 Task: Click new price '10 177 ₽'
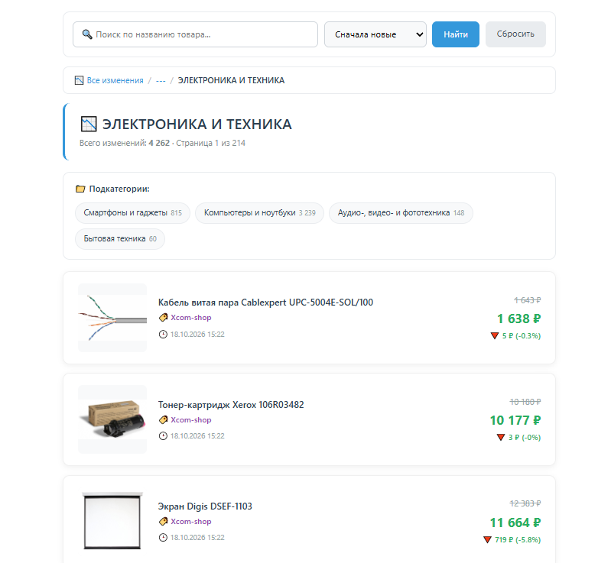(515, 420)
